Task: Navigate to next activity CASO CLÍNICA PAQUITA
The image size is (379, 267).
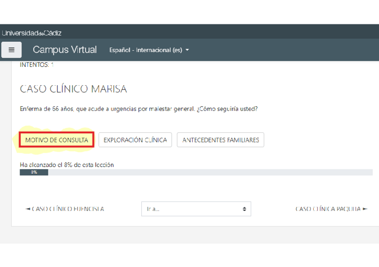Action: click(x=328, y=209)
